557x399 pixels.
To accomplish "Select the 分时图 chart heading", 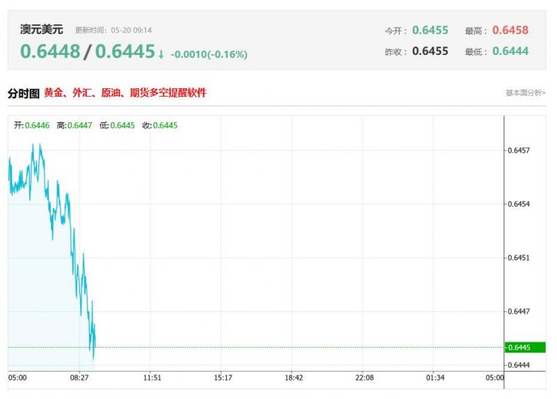I will click(24, 94).
